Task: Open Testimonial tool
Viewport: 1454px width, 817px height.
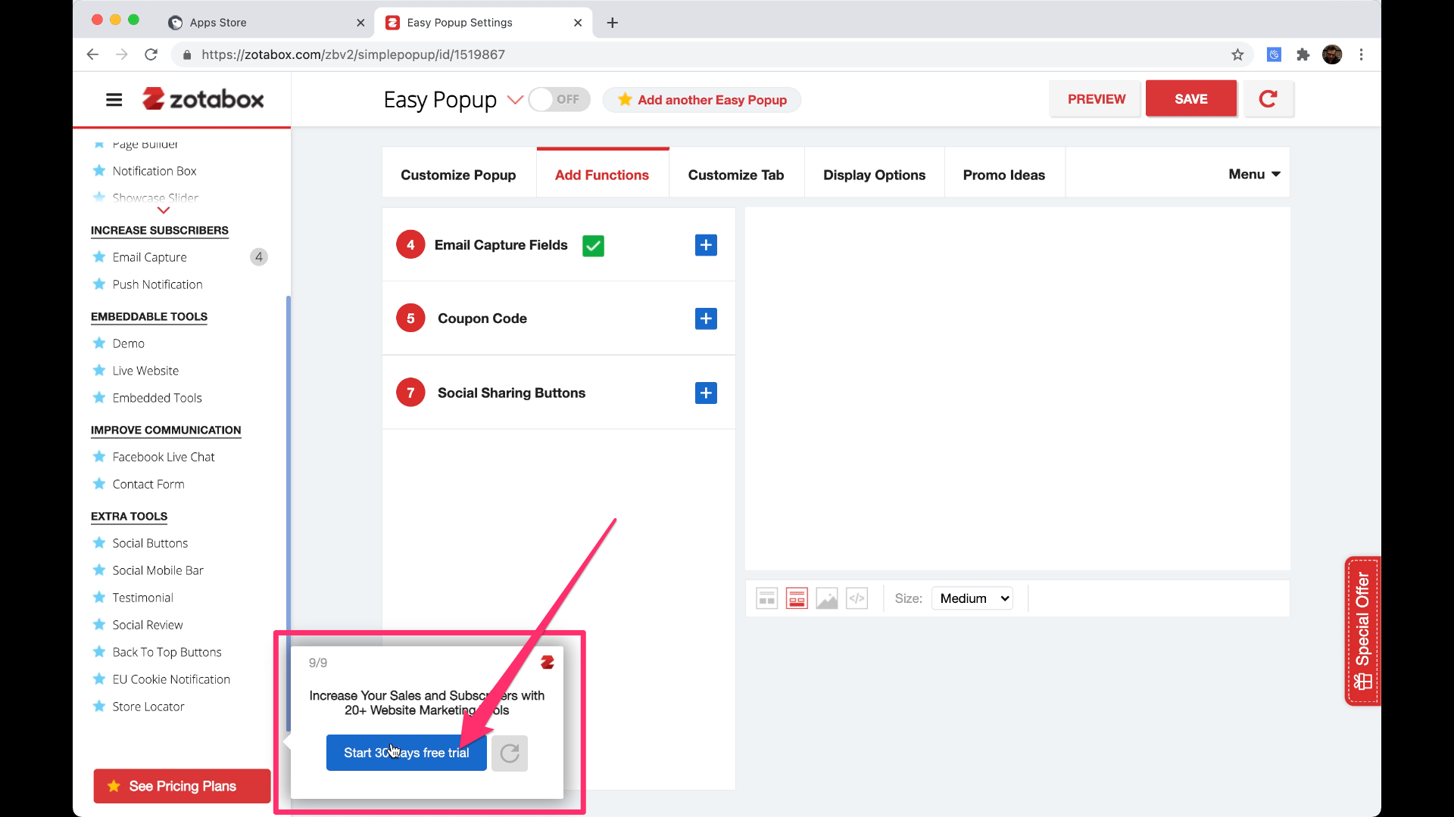Action: coord(142,598)
